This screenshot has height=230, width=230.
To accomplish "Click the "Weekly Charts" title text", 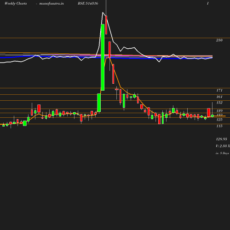I will pos(16,4).
